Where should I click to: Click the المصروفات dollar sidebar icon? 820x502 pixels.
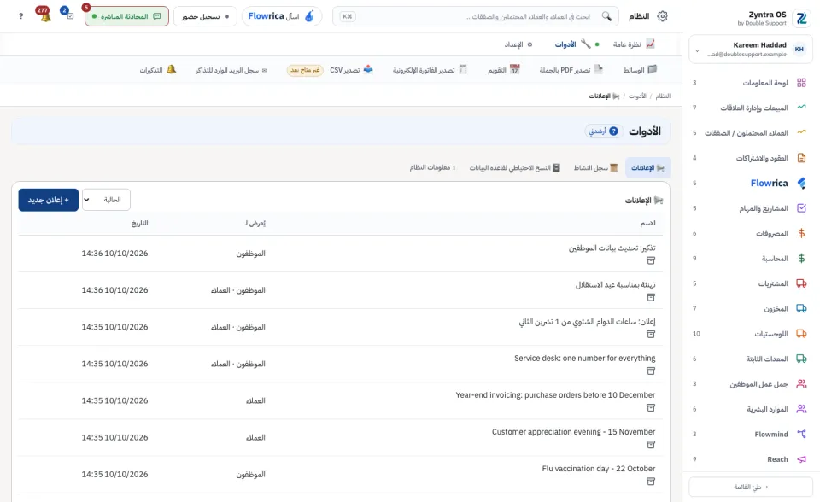coord(801,233)
